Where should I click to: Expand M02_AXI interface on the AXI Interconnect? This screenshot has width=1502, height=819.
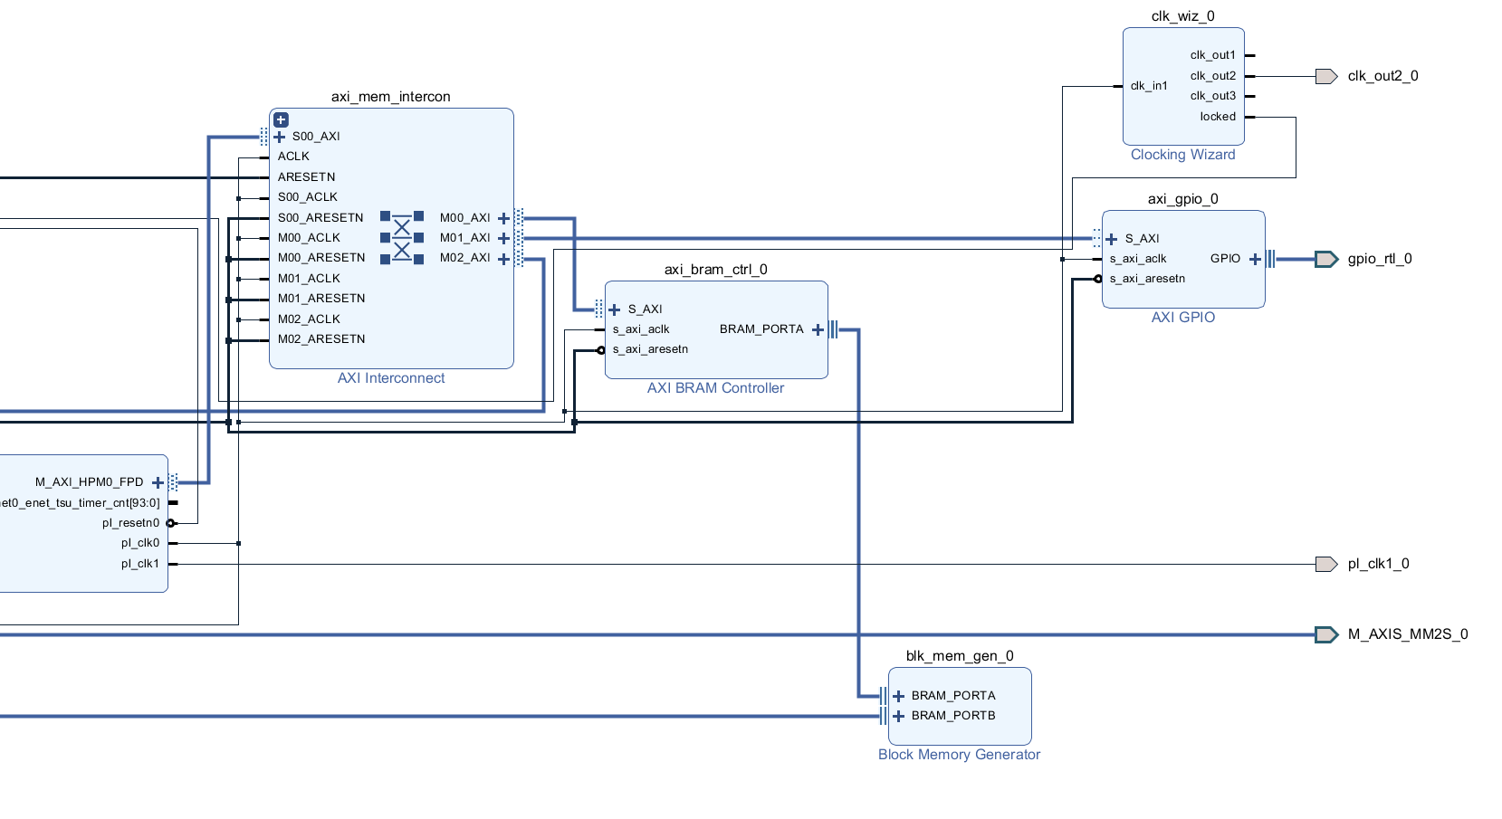click(x=504, y=259)
